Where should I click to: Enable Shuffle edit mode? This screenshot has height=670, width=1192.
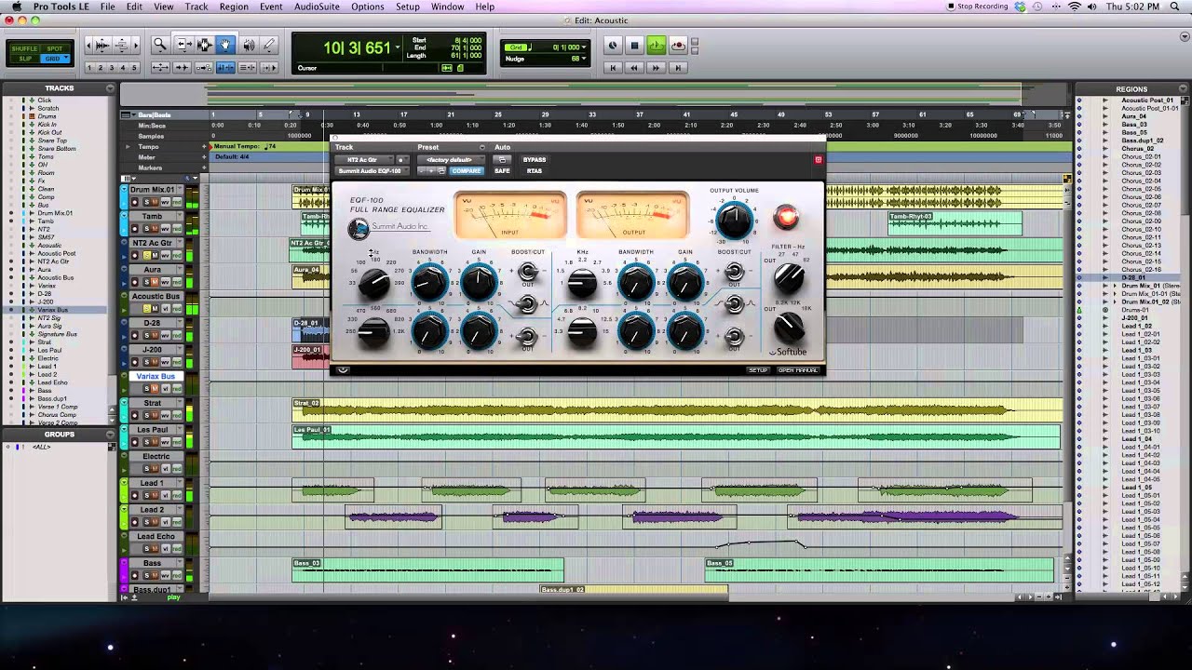25,48
